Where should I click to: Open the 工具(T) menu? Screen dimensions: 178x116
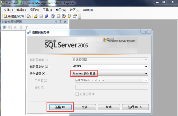(x=47, y=10)
